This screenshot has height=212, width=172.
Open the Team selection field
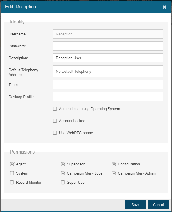coord(108,85)
